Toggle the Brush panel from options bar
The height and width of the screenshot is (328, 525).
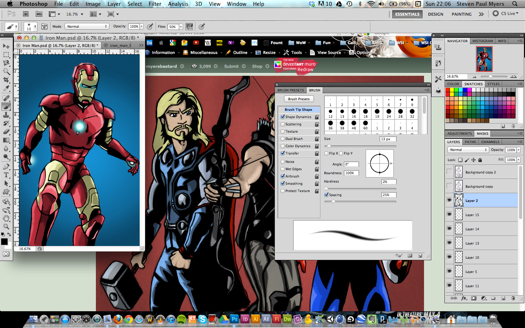[44, 26]
